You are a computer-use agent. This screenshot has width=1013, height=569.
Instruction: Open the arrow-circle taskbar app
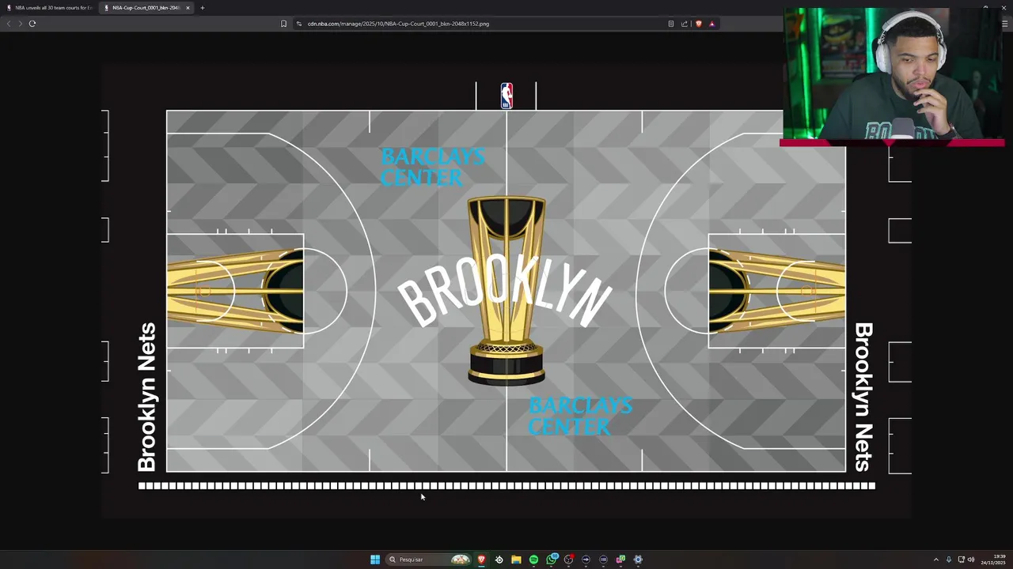pos(586,560)
